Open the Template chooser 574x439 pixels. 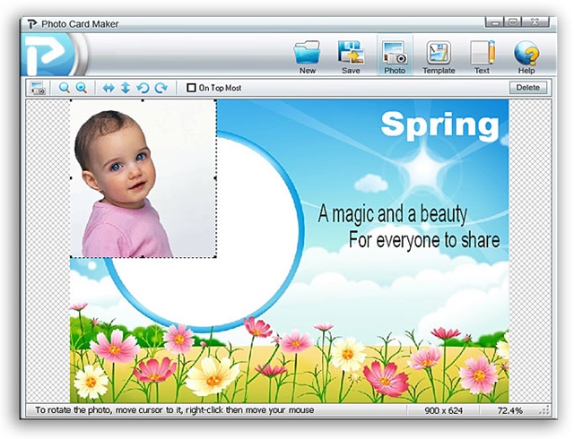439,56
